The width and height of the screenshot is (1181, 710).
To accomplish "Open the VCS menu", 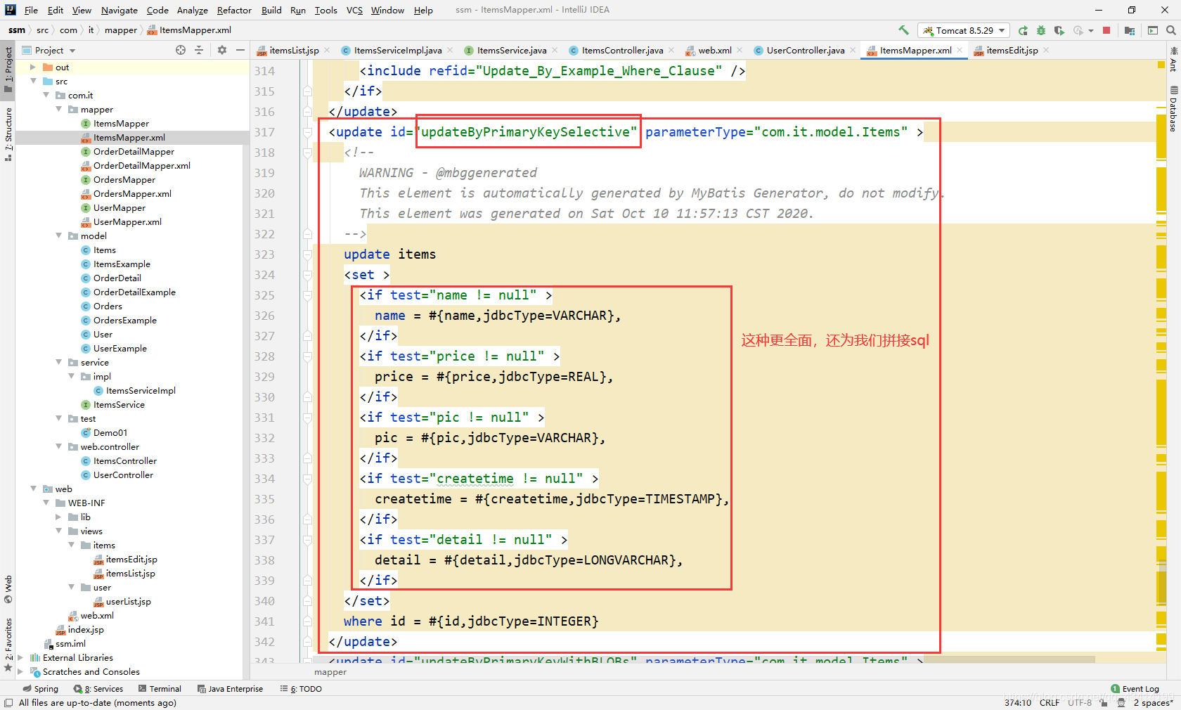I will pyautogui.click(x=354, y=10).
